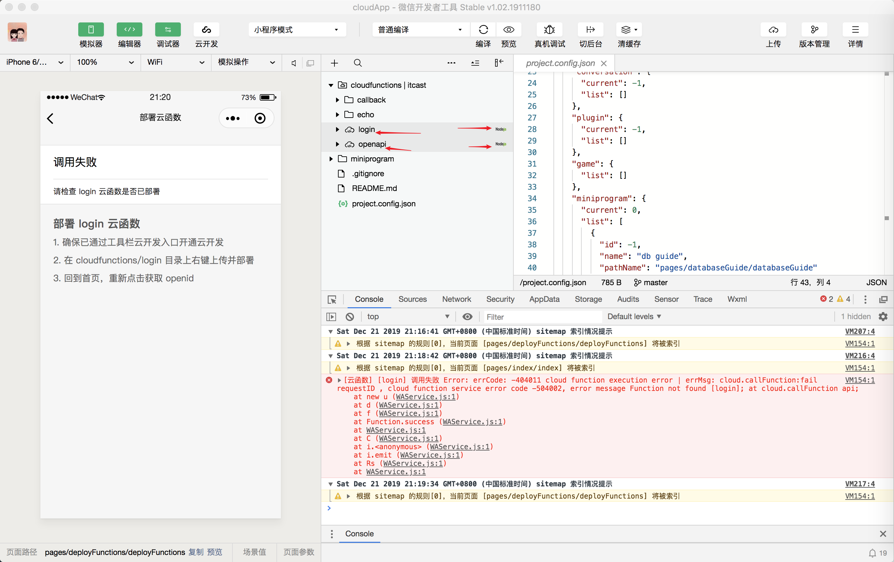Switch to the Sources tab
Viewport: 894px width, 562px height.
coord(412,299)
